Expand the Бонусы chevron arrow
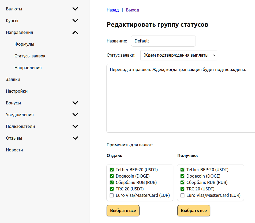Screen dimensions: 255x223 [75, 103]
